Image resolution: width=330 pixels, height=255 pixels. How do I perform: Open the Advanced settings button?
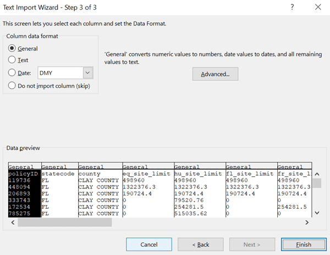[215, 74]
